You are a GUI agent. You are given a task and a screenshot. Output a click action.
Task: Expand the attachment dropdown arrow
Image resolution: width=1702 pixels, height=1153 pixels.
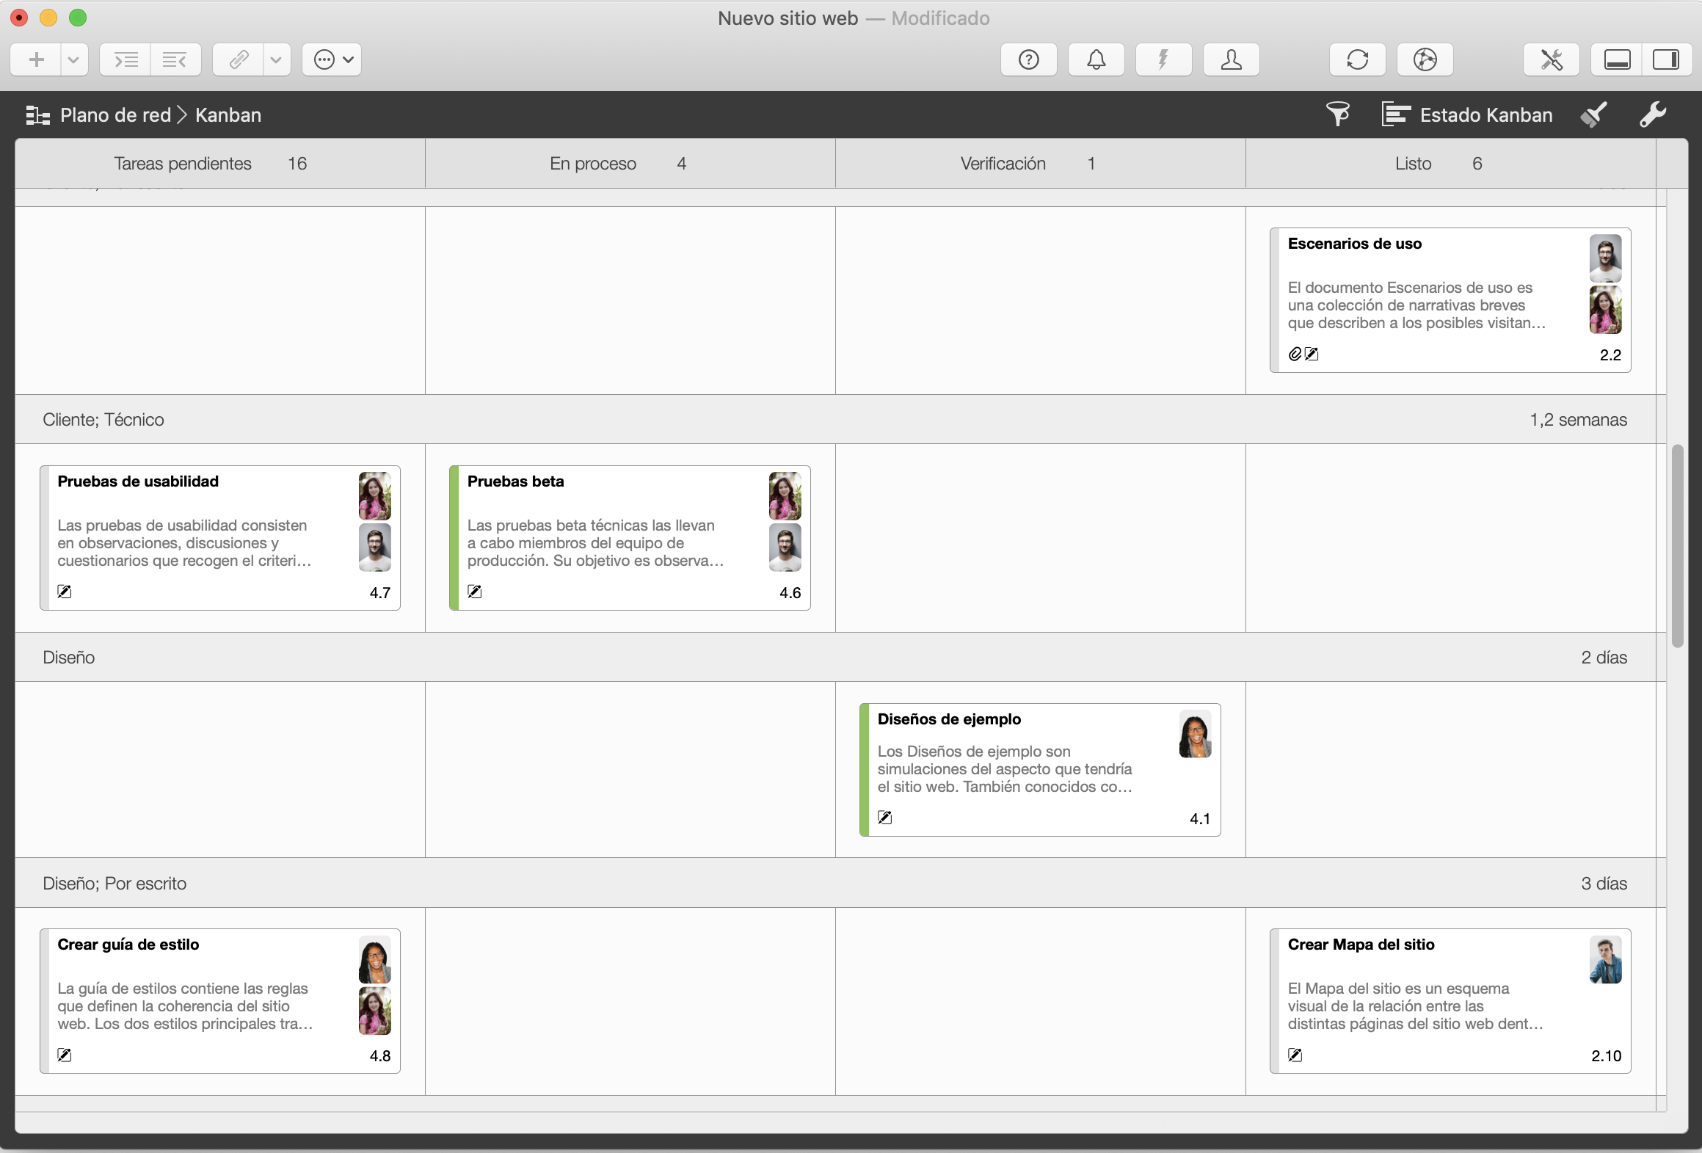(x=276, y=59)
